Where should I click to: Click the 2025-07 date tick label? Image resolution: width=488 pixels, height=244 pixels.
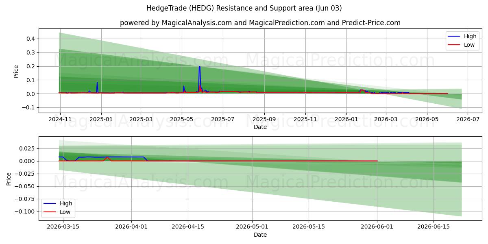pyautogui.click(x=222, y=120)
